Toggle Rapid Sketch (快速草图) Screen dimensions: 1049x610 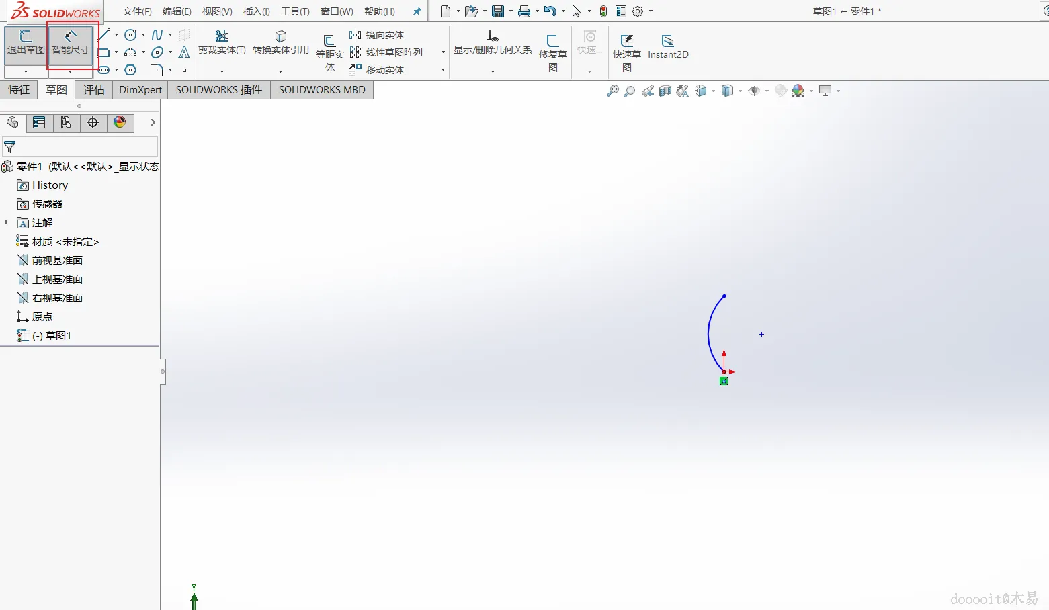[x=627, y=53]
